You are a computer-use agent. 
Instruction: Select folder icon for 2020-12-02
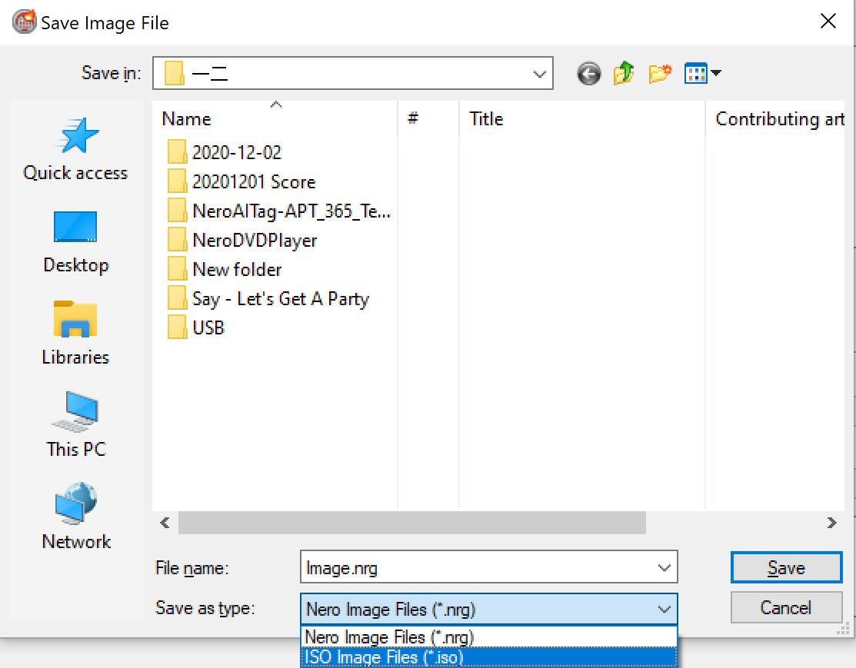click(177, 151)
